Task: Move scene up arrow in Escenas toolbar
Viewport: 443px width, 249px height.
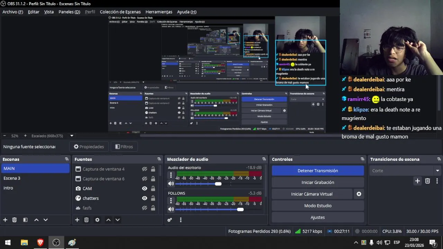Action: click(36, 220)
